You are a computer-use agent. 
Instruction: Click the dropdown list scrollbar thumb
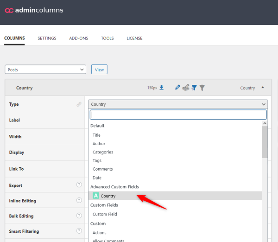(265, 142)
